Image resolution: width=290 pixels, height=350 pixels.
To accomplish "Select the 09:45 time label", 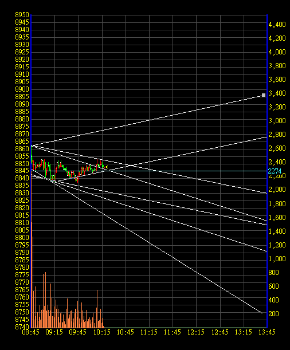I will click(x=78, y=332).
